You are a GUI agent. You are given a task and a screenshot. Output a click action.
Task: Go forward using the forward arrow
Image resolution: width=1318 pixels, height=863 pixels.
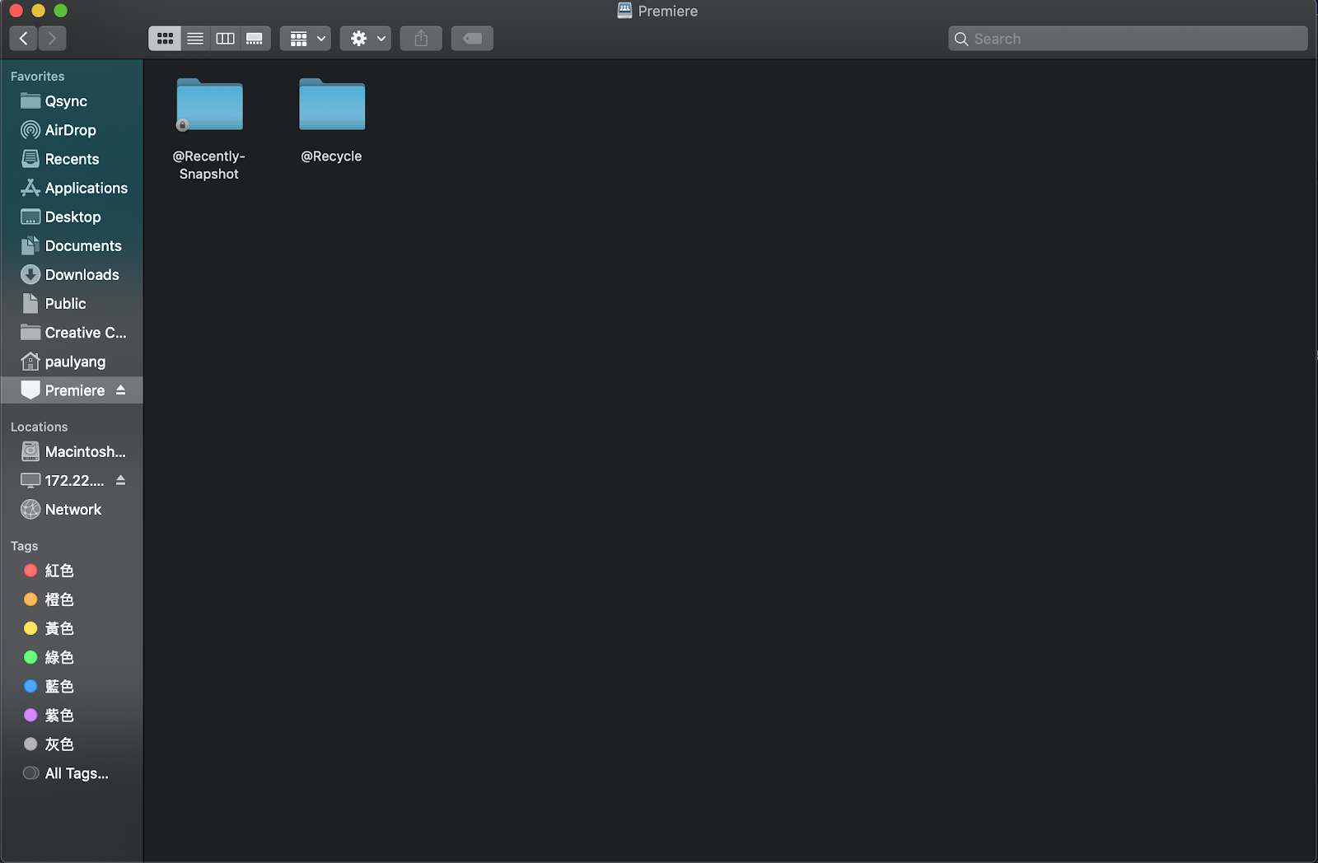tap(52, 39)
